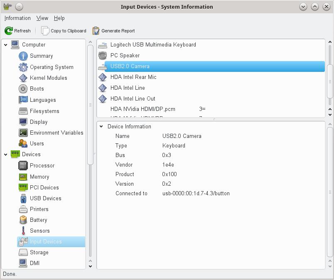
Task: Open the Information menu
Action: 17,18
